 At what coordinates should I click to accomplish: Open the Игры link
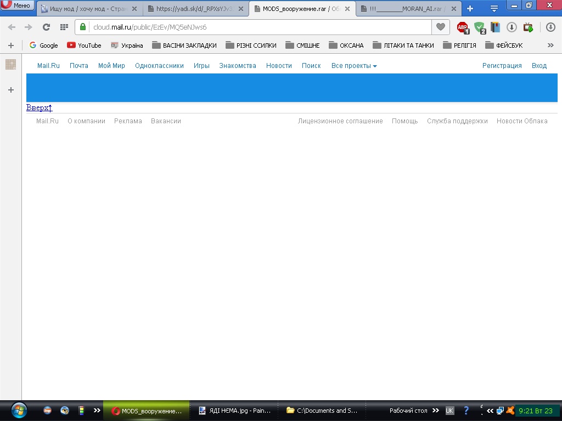201,66
